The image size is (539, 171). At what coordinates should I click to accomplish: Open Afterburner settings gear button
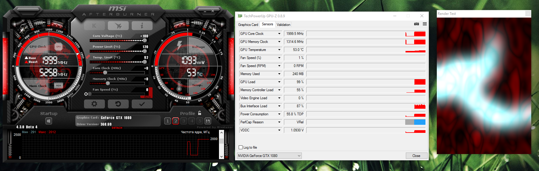click(x=94, y=104)
